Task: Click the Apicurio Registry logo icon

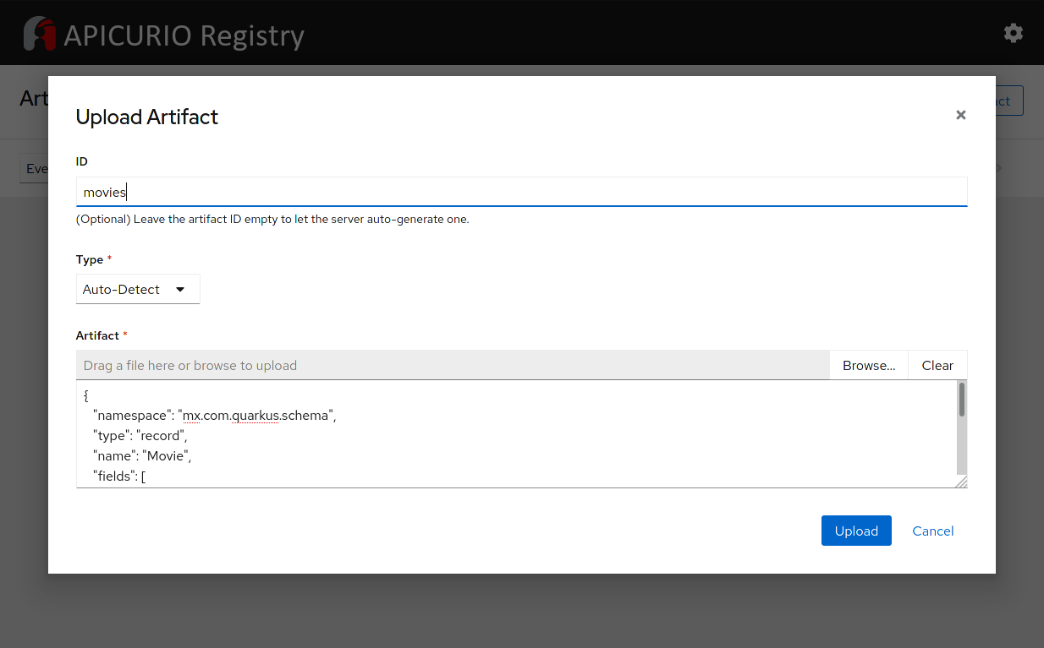Action: [x=40, y=33]
